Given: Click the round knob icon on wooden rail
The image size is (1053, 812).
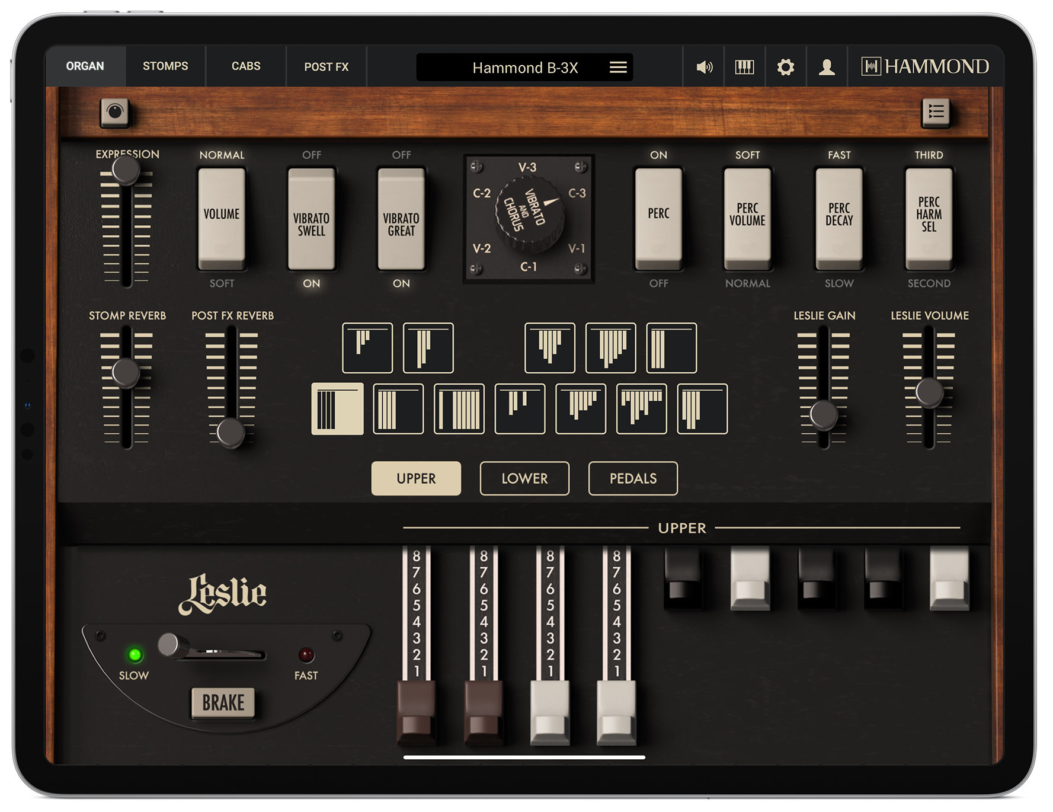Looking at the screenshot, I should coord(114,113).
